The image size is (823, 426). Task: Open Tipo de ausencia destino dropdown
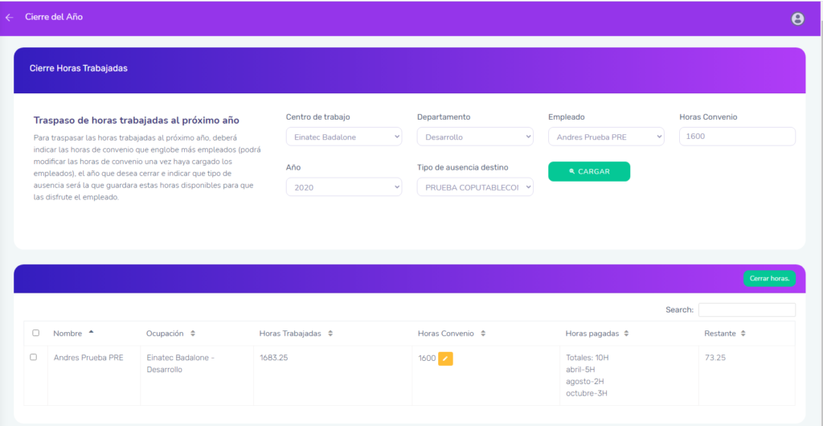pyautogui.click(x=474, y=186)
